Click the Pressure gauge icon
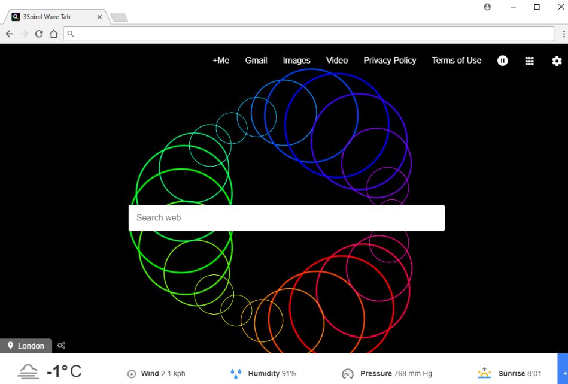This screenshot has width=568, height=384. [x=348, y=373]
